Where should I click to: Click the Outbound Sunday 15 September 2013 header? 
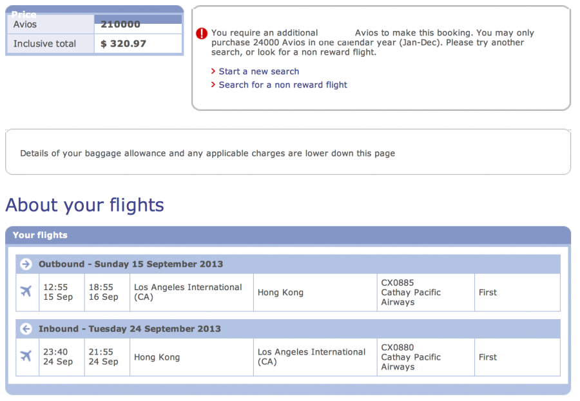131,264
